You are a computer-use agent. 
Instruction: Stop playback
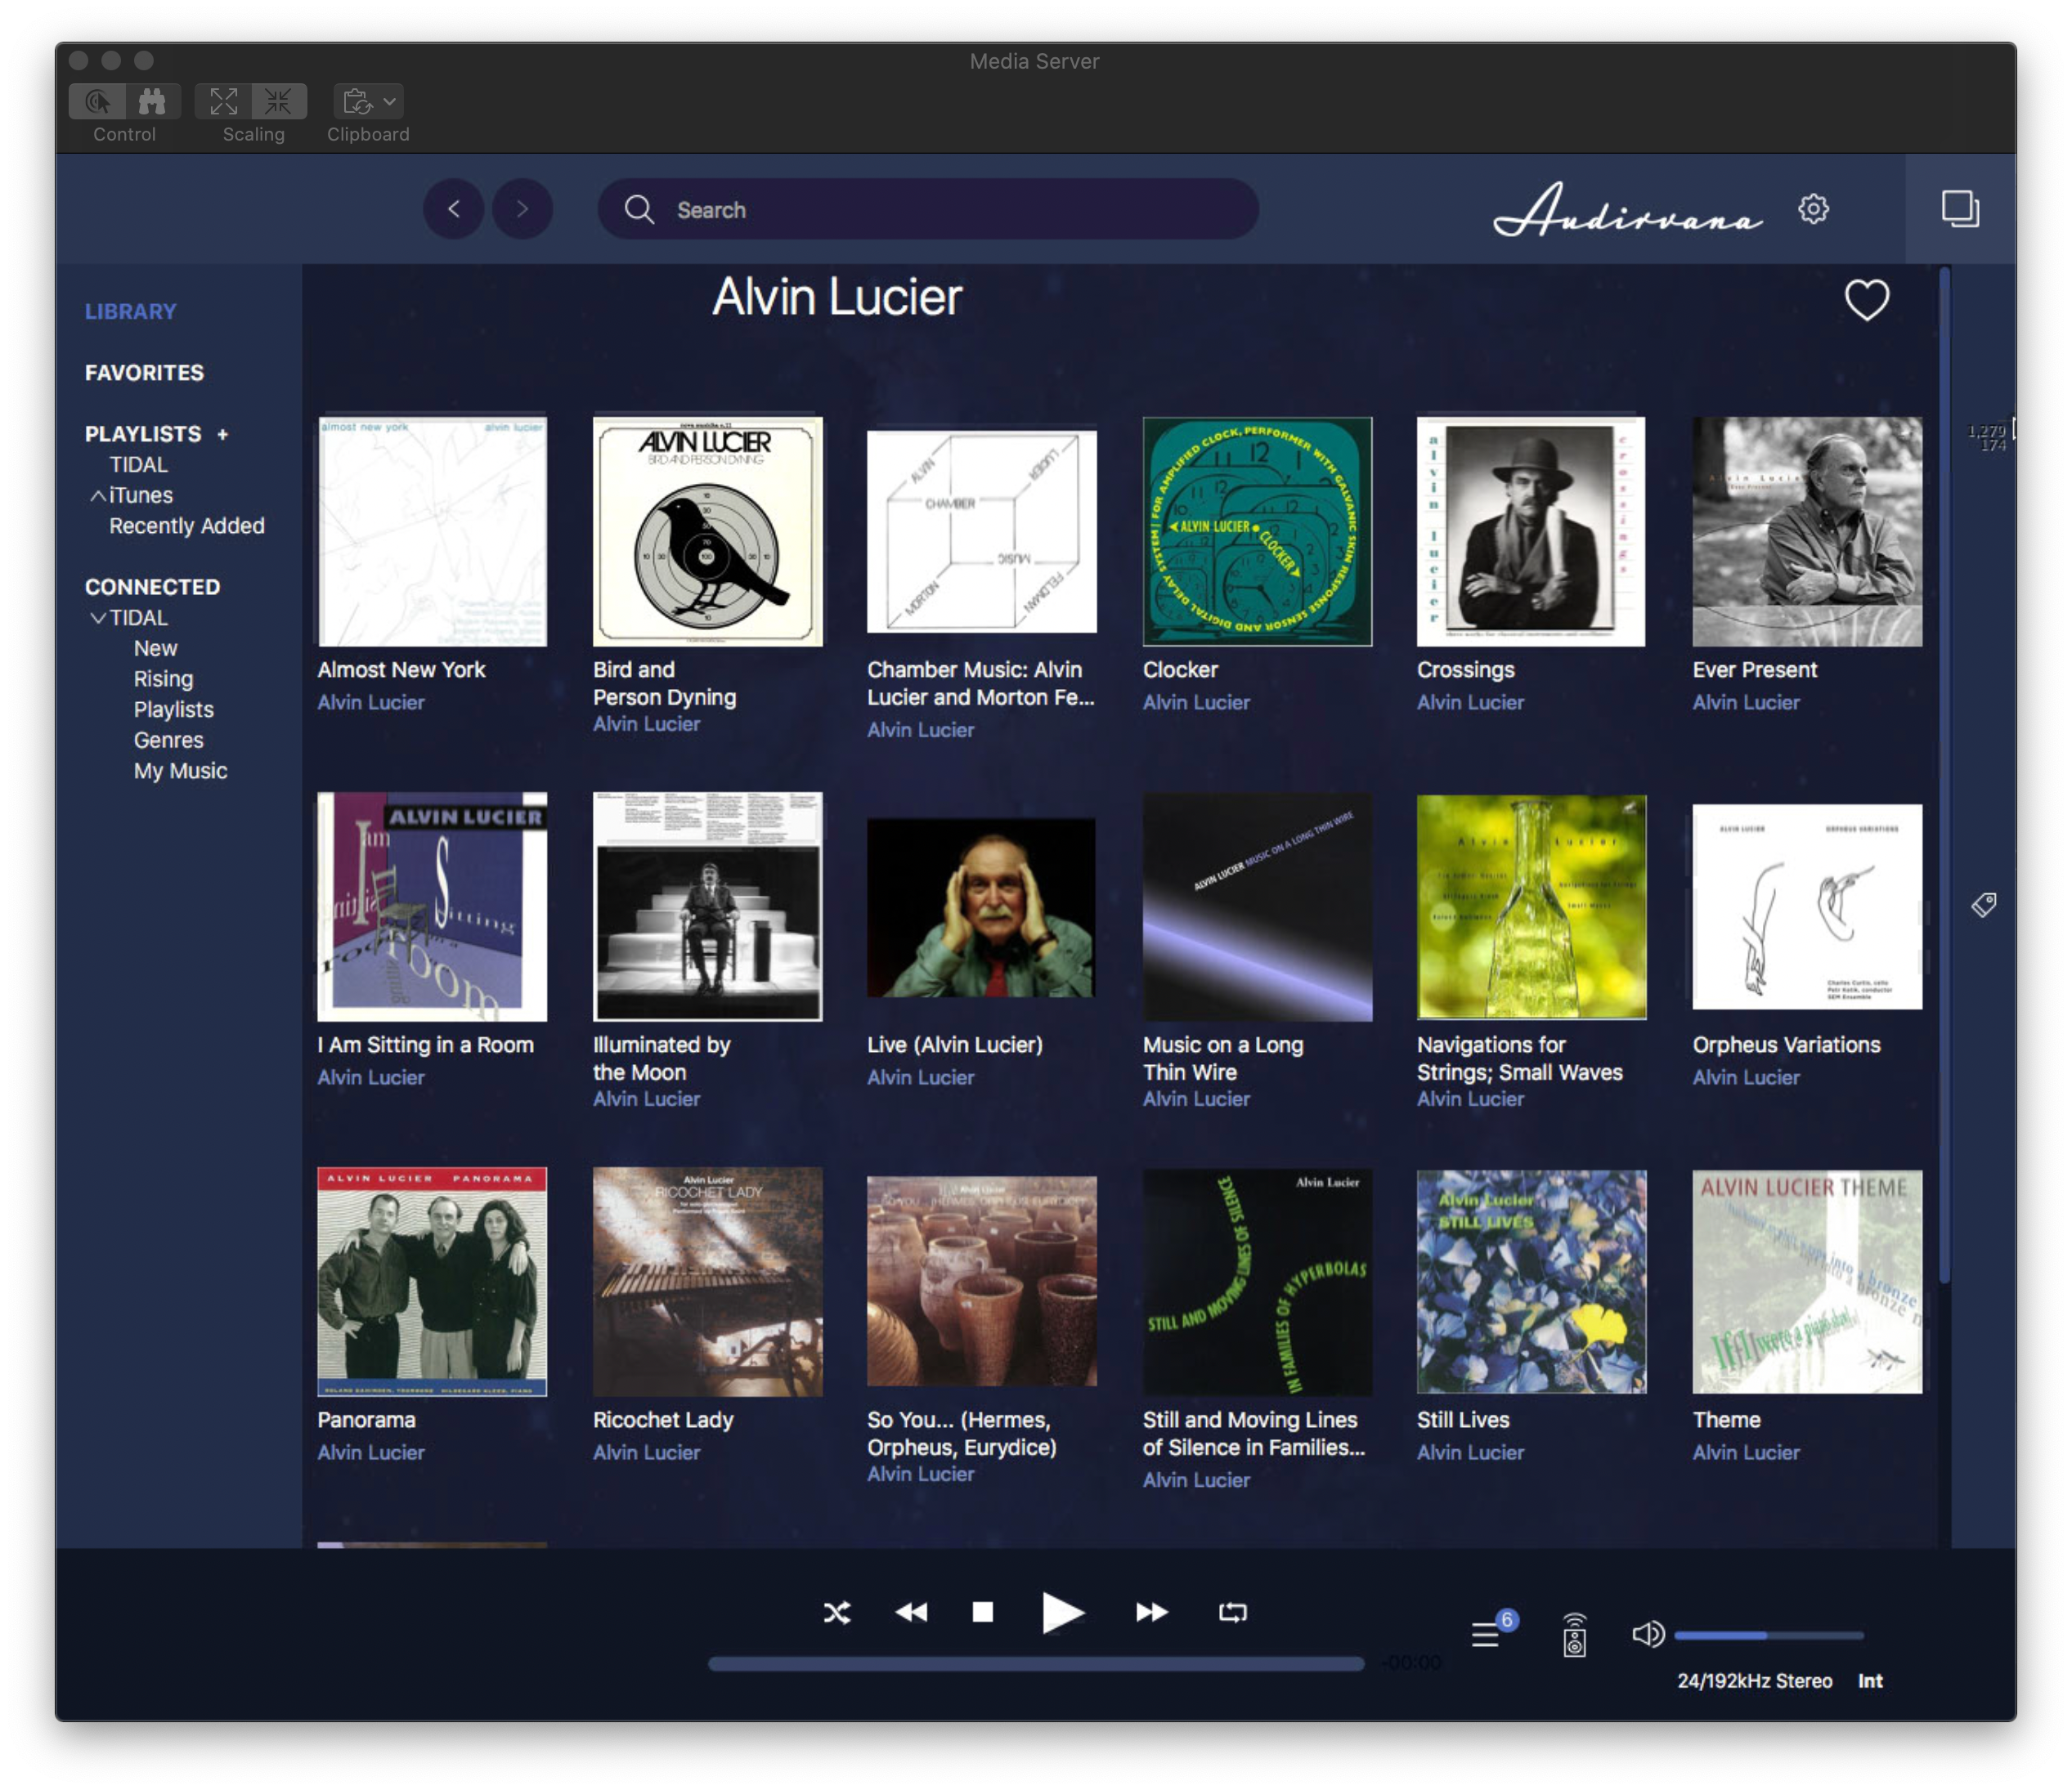(983, 1611)
